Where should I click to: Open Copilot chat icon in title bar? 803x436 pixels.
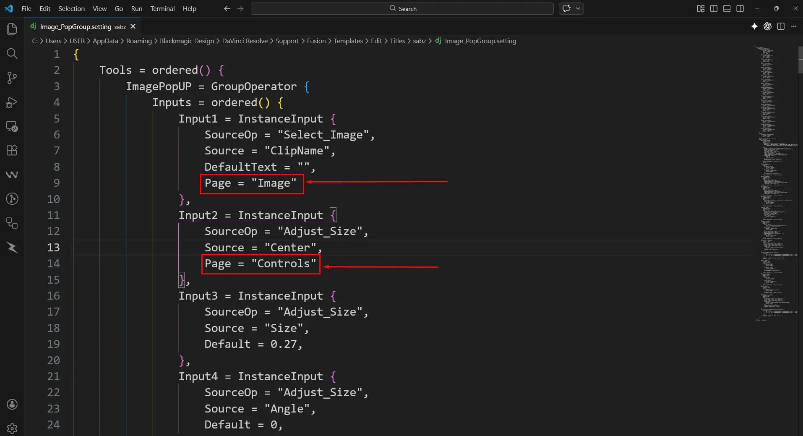(566, 8)
